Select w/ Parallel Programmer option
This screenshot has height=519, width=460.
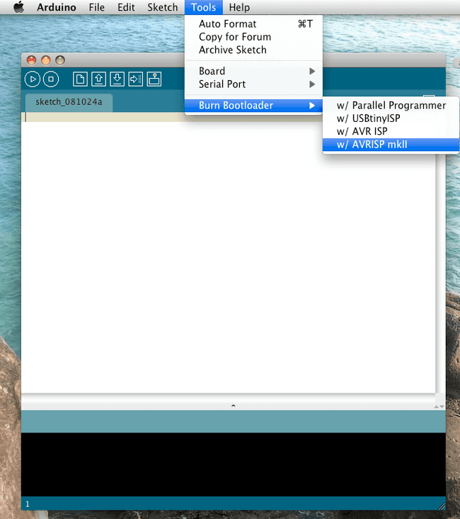click(x=391, y=106)
